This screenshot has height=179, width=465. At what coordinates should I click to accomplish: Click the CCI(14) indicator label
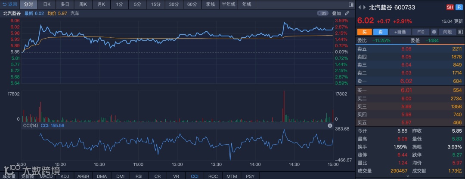pos(30,126)
